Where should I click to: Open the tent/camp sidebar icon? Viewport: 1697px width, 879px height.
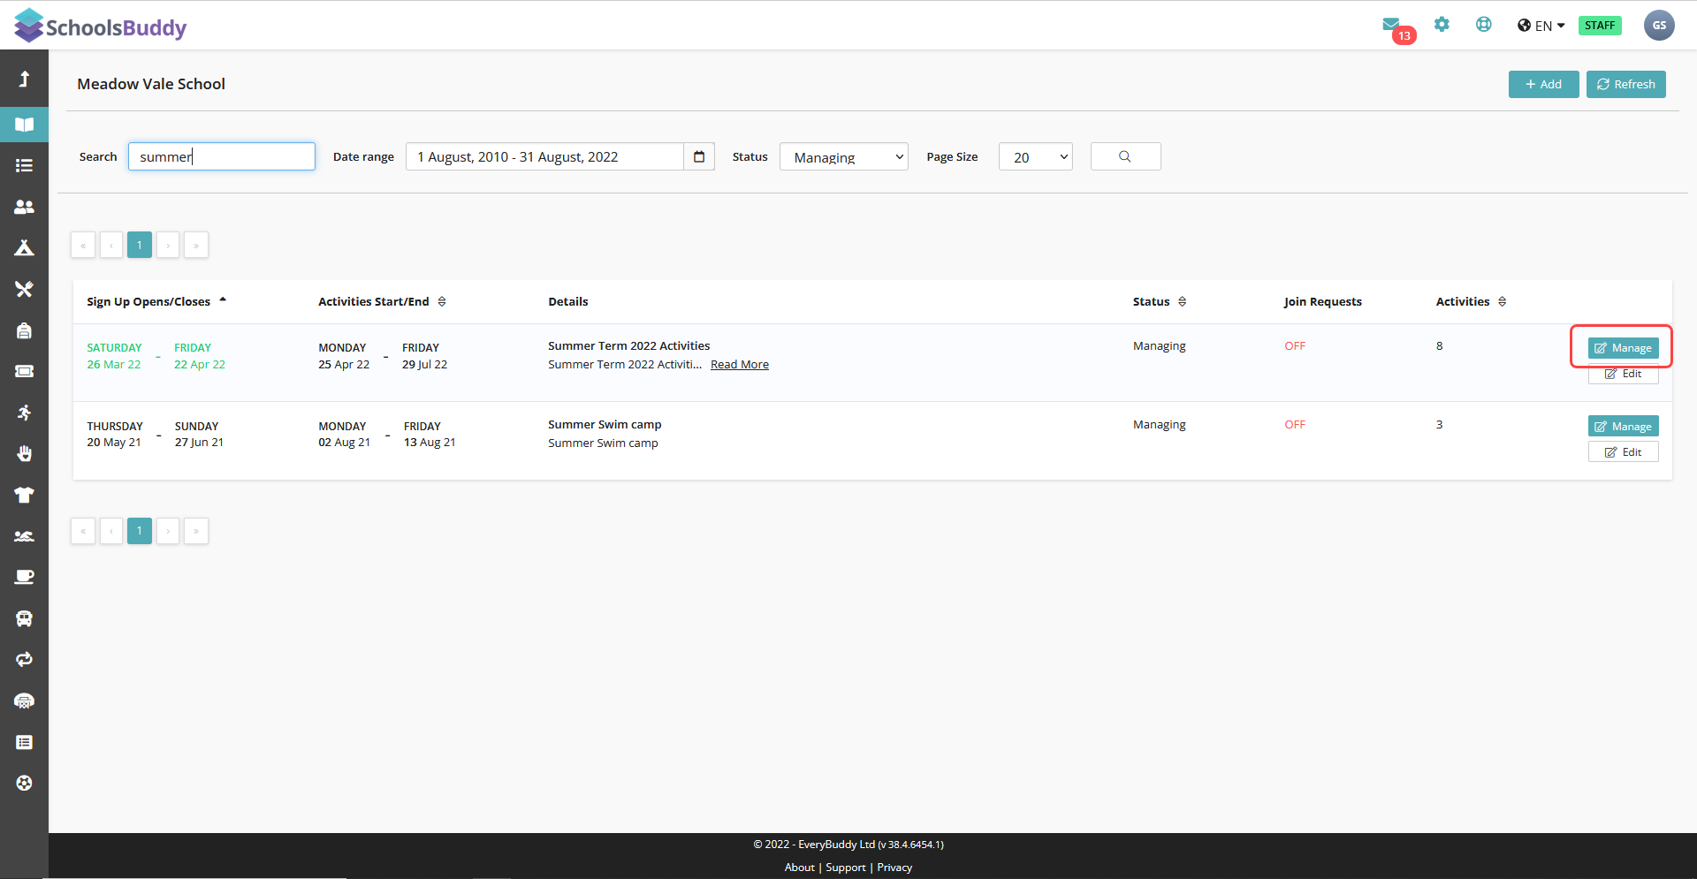[24, 247]
